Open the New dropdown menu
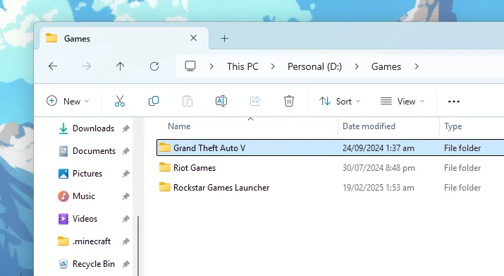Screen dimensions: 504x276 click(68, 101)
